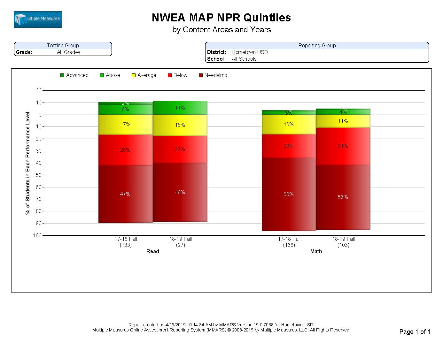Screen dimensions: 443x342
Task: Click the 'Above' legend label
Action: click(113, 75)
